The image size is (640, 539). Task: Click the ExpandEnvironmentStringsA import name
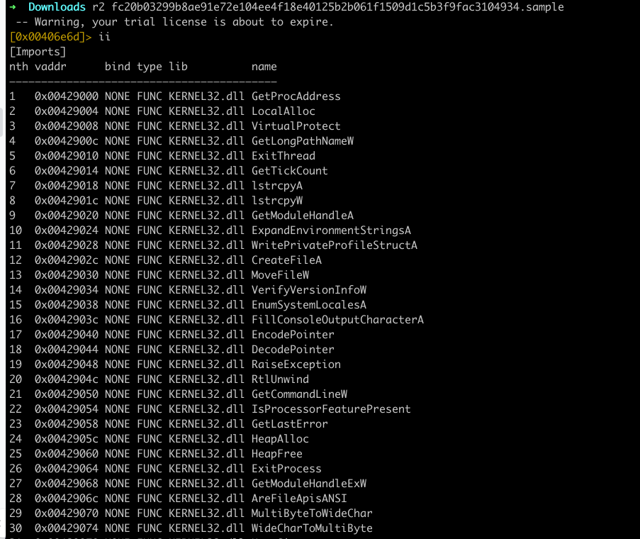(331, 230)
